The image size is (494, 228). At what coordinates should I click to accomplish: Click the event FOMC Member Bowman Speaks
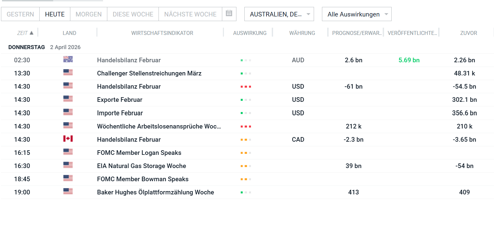pyautogui.click(x=143, y=179)
